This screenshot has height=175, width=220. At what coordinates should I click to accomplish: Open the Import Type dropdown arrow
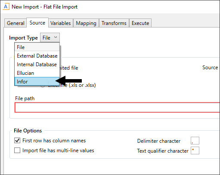(x=56, y=37)
